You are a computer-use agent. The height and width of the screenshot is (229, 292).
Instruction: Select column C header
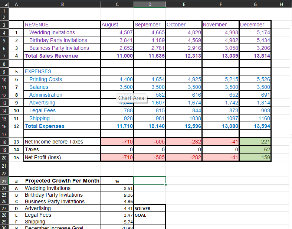pyautogui.click(x=117, y=4)
